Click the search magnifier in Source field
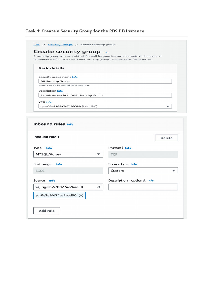 point(38,187)
